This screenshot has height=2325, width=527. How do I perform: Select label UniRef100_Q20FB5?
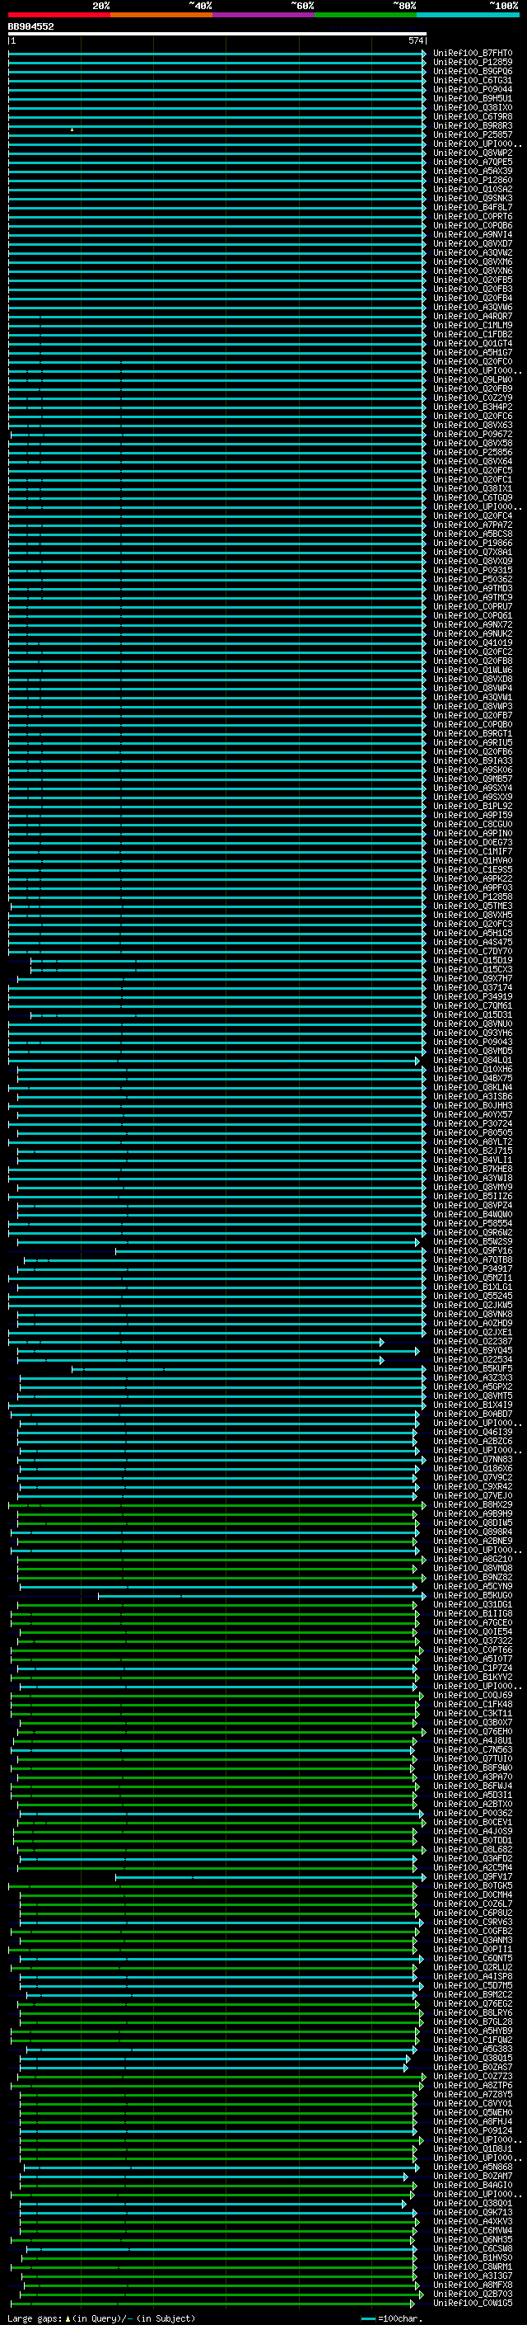pyautogui.click(x=473, y=280)
